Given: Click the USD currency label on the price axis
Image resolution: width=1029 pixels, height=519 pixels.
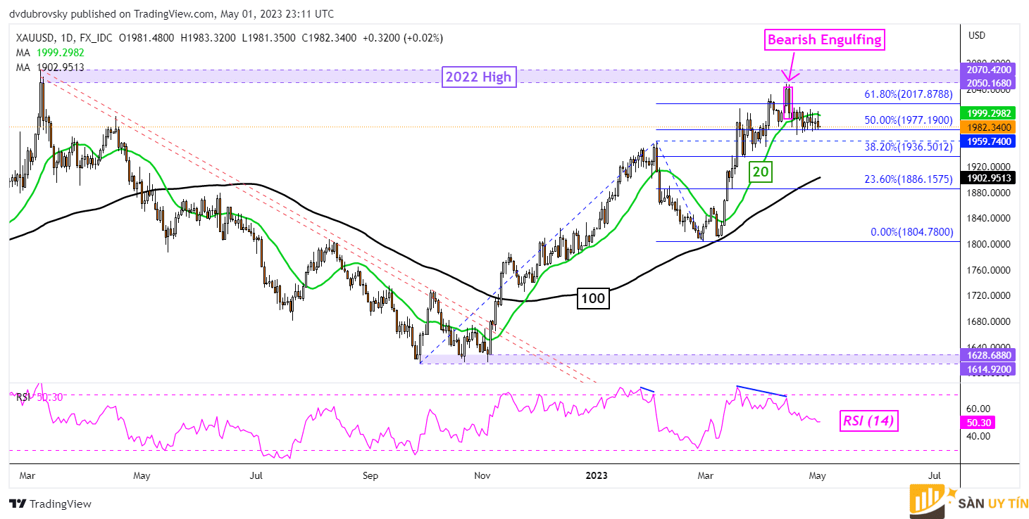Looking at the screenshot, I should (x=978, y=35).
